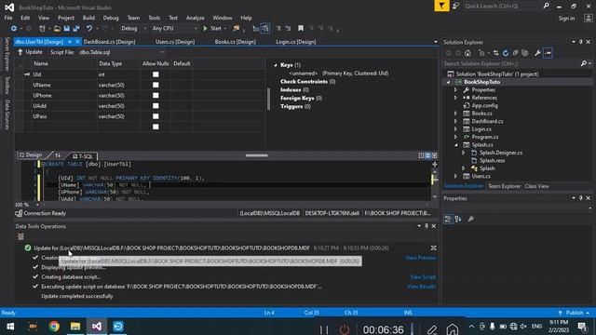The width and height of the screenshot is (596, 335).
Task: Click the Undo arrow in toolbar
Action: click(x=89, y=29)
